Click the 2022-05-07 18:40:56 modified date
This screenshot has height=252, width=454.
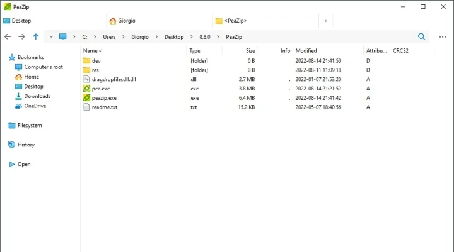(318, 107)
